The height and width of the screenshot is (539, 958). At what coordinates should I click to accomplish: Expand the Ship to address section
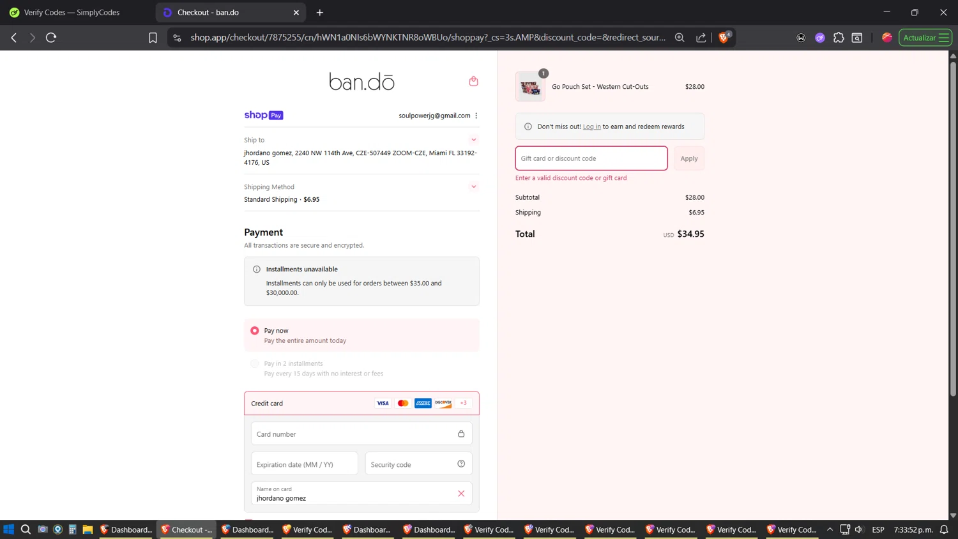[473, 140]
